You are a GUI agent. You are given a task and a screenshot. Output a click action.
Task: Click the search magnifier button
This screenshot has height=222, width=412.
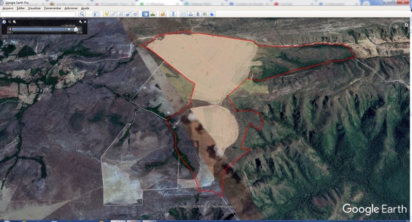pos(82,14)
